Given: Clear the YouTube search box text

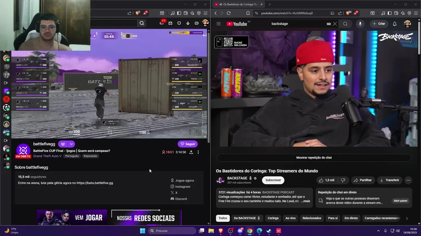Looking at the screenshot, I should coord(335,24).
